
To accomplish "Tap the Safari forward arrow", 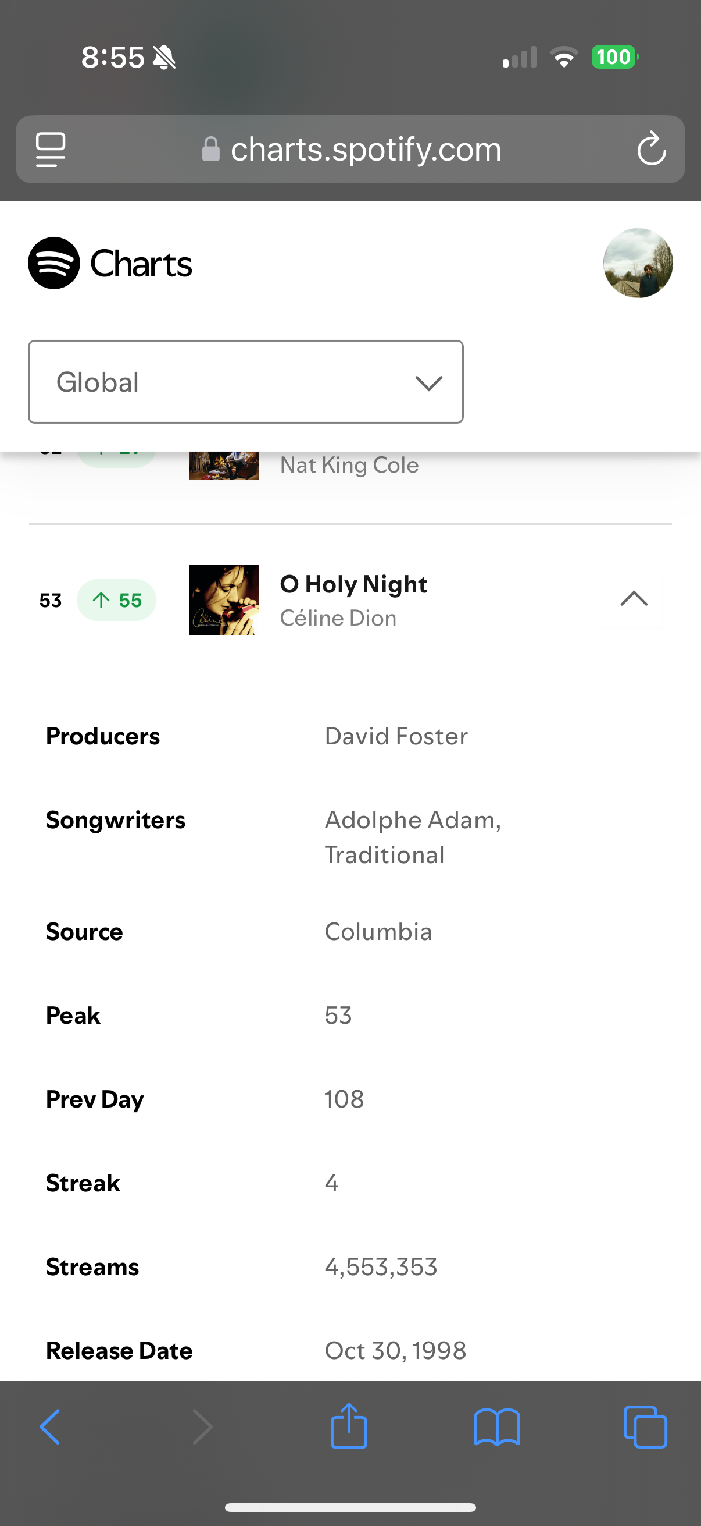I will [x=202, y=1427].
